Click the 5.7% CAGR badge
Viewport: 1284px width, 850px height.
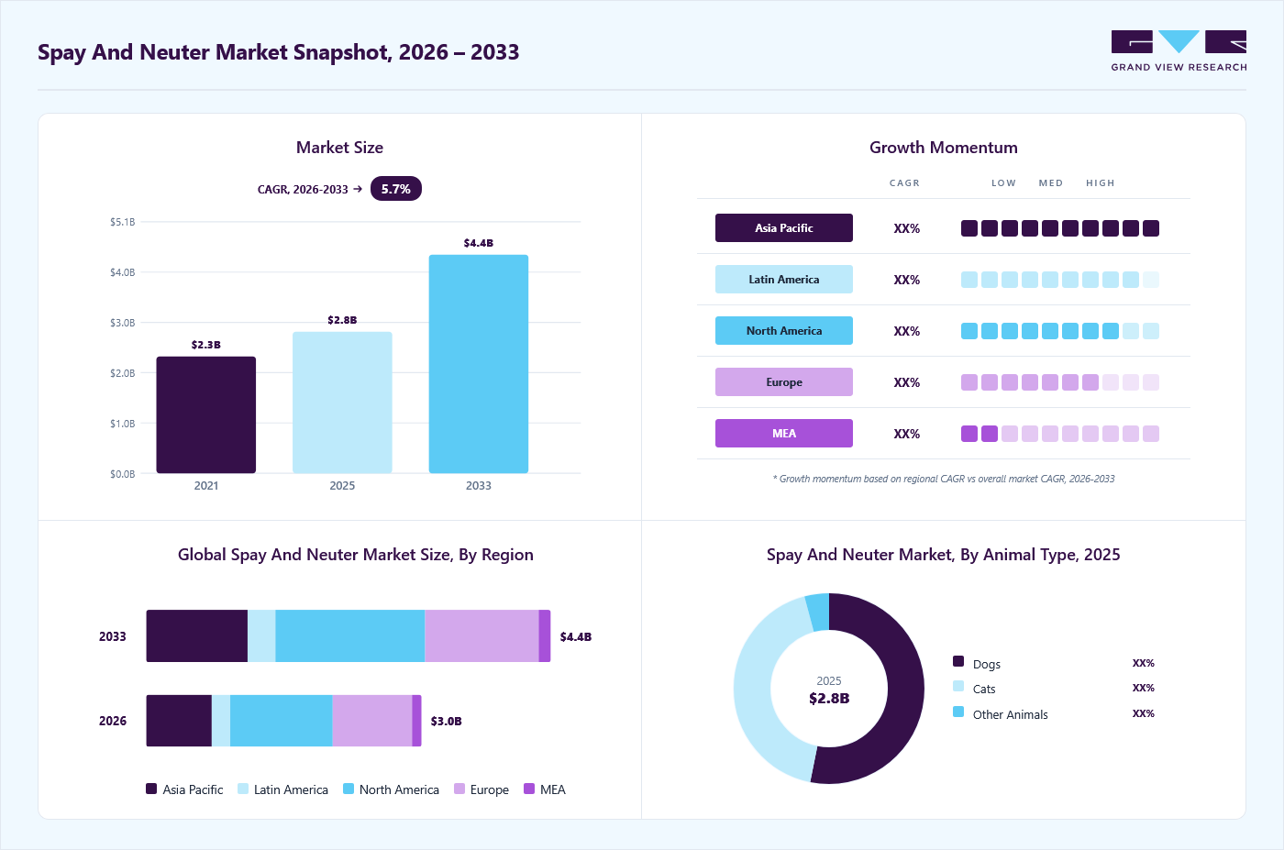(x=396, y=189)
